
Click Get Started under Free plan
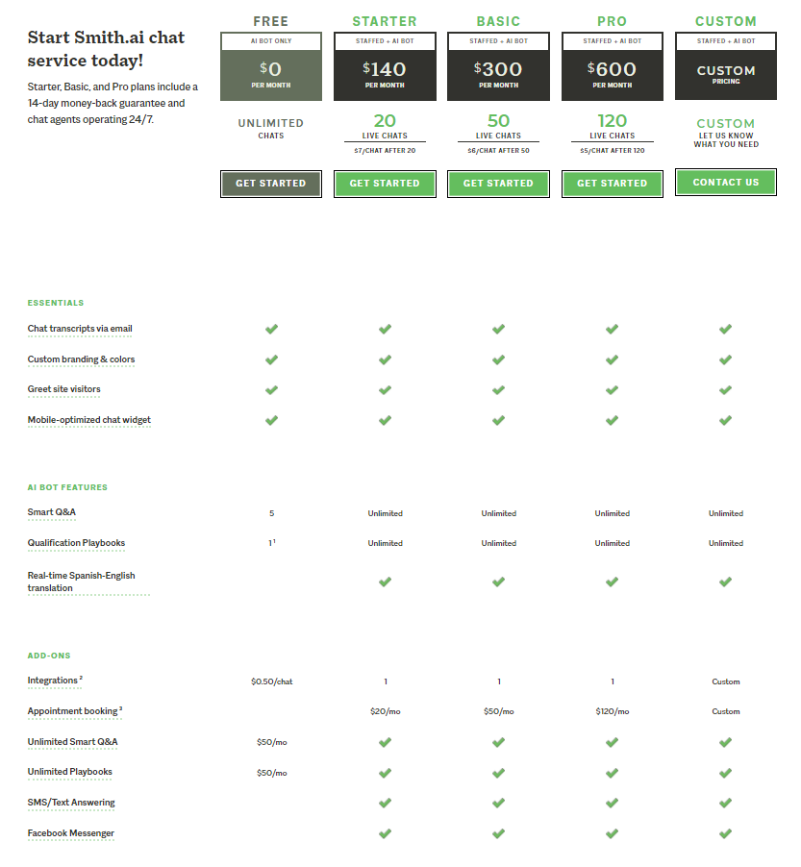click(x=270, y=184)
